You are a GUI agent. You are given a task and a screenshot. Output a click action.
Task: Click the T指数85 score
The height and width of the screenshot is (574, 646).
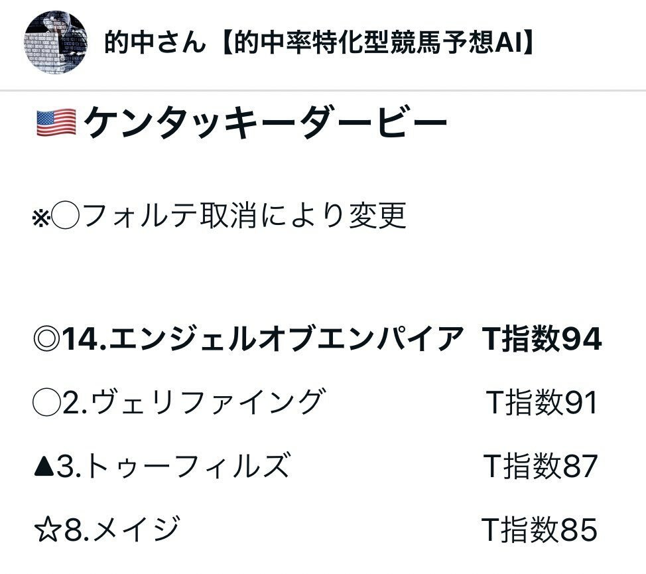[x=540, y=530]
